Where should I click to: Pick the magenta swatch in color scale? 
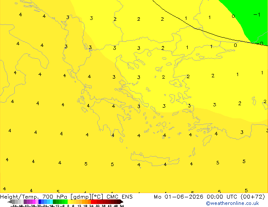tap(34, 202)
